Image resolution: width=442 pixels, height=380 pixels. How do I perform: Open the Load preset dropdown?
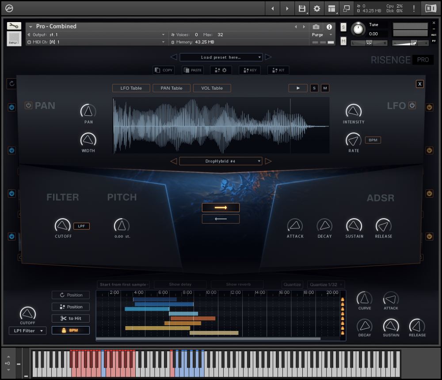221,57
